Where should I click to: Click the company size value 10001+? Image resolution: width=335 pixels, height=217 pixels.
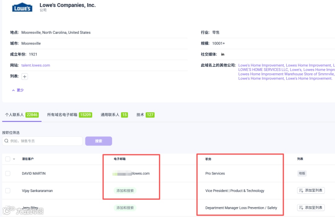pos(218,43)
